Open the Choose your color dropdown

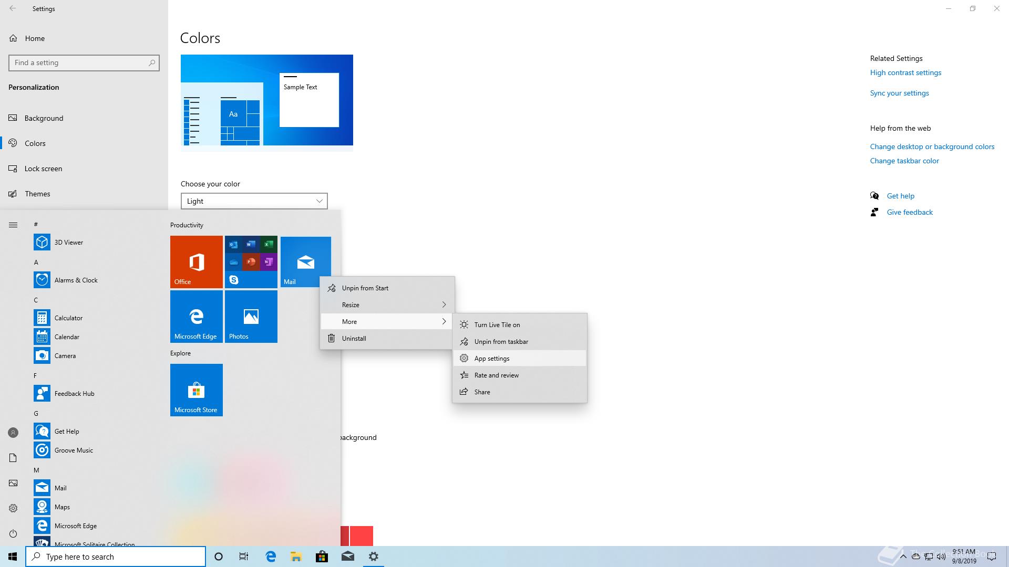[254, 201]
